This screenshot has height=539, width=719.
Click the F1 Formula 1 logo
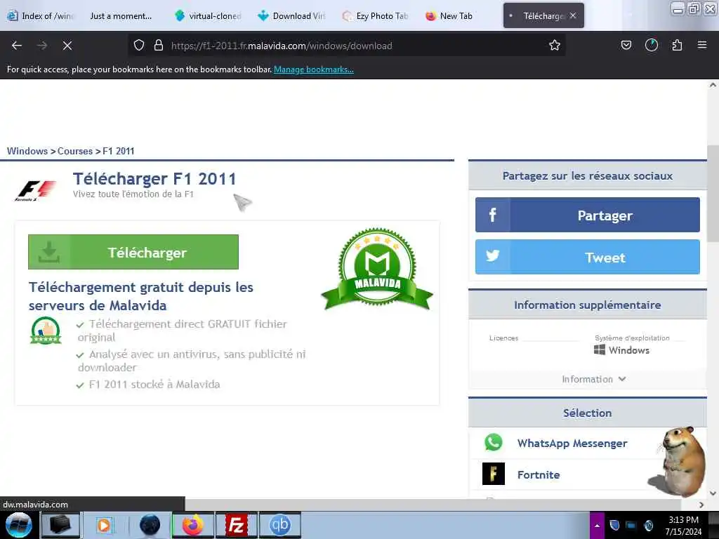[x=36, y=190]
